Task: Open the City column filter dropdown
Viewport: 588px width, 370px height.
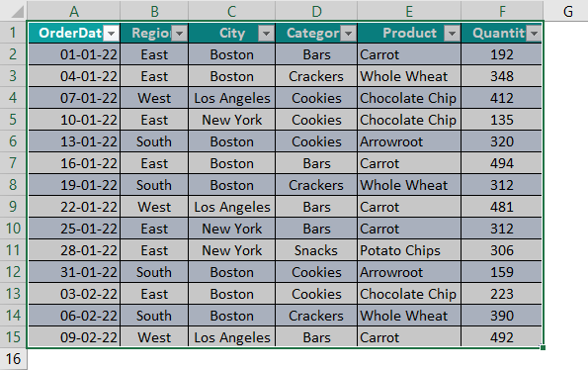Action: click(266, 34)
